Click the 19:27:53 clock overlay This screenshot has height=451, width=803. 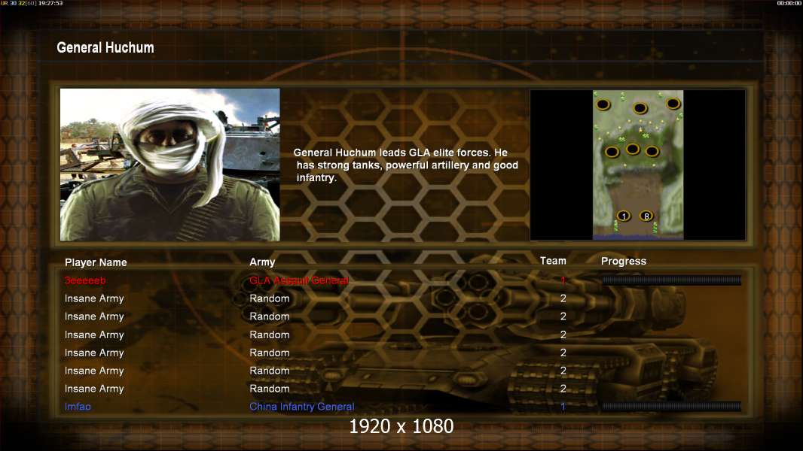pyautogui.click(x=50, y=3)
